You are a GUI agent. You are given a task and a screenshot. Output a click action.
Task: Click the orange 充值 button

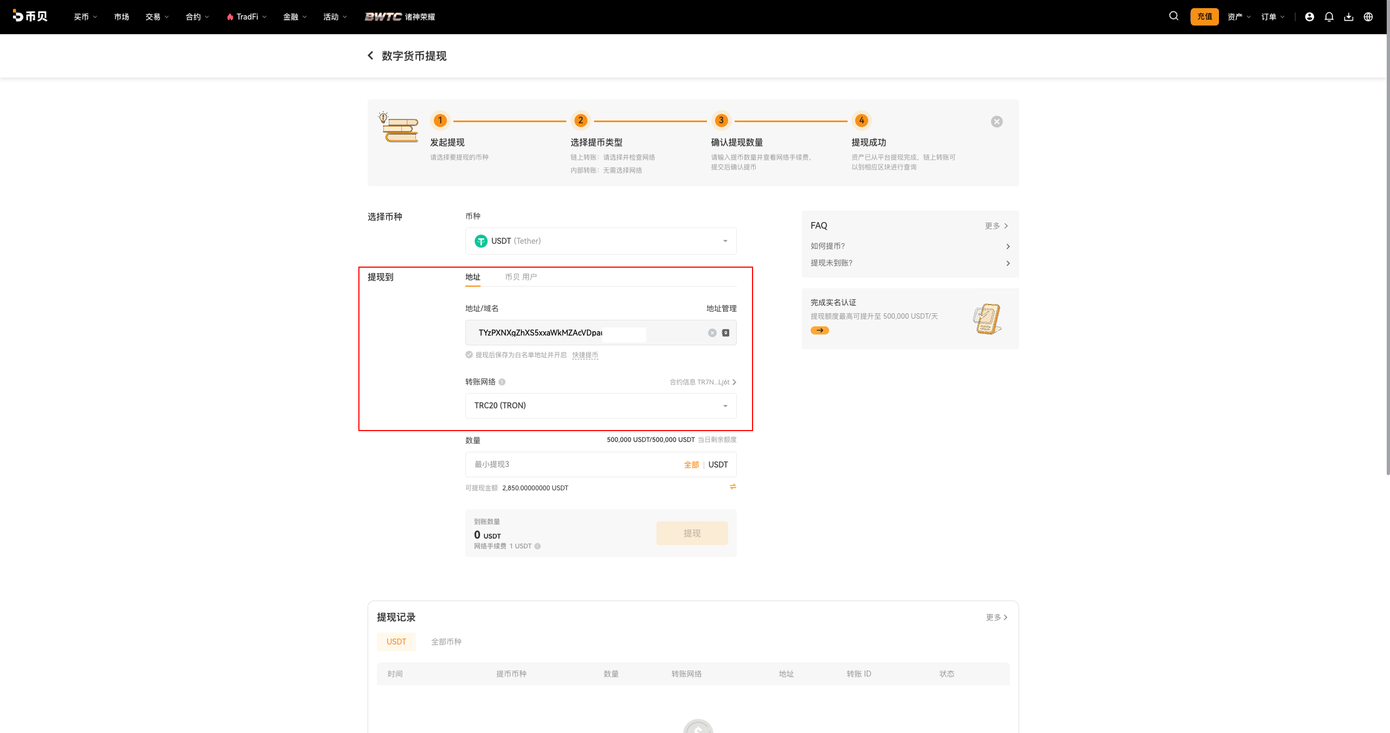click(x=1204, y=17)
